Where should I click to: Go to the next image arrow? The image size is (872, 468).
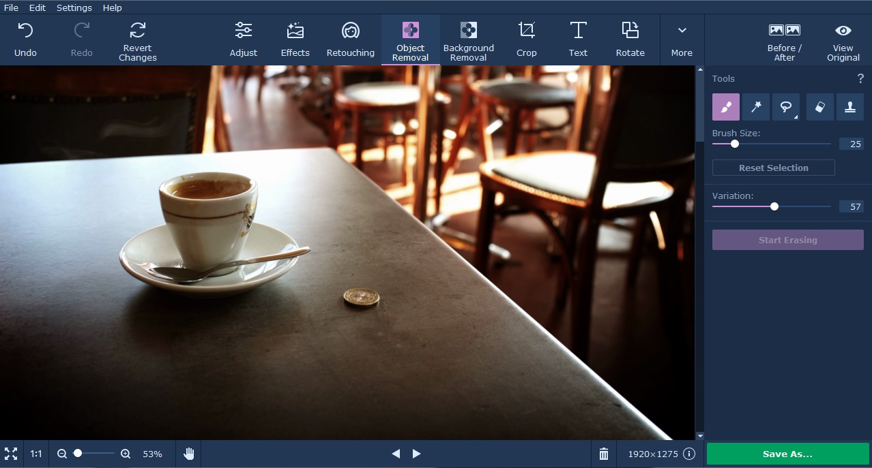pos(417,454)
